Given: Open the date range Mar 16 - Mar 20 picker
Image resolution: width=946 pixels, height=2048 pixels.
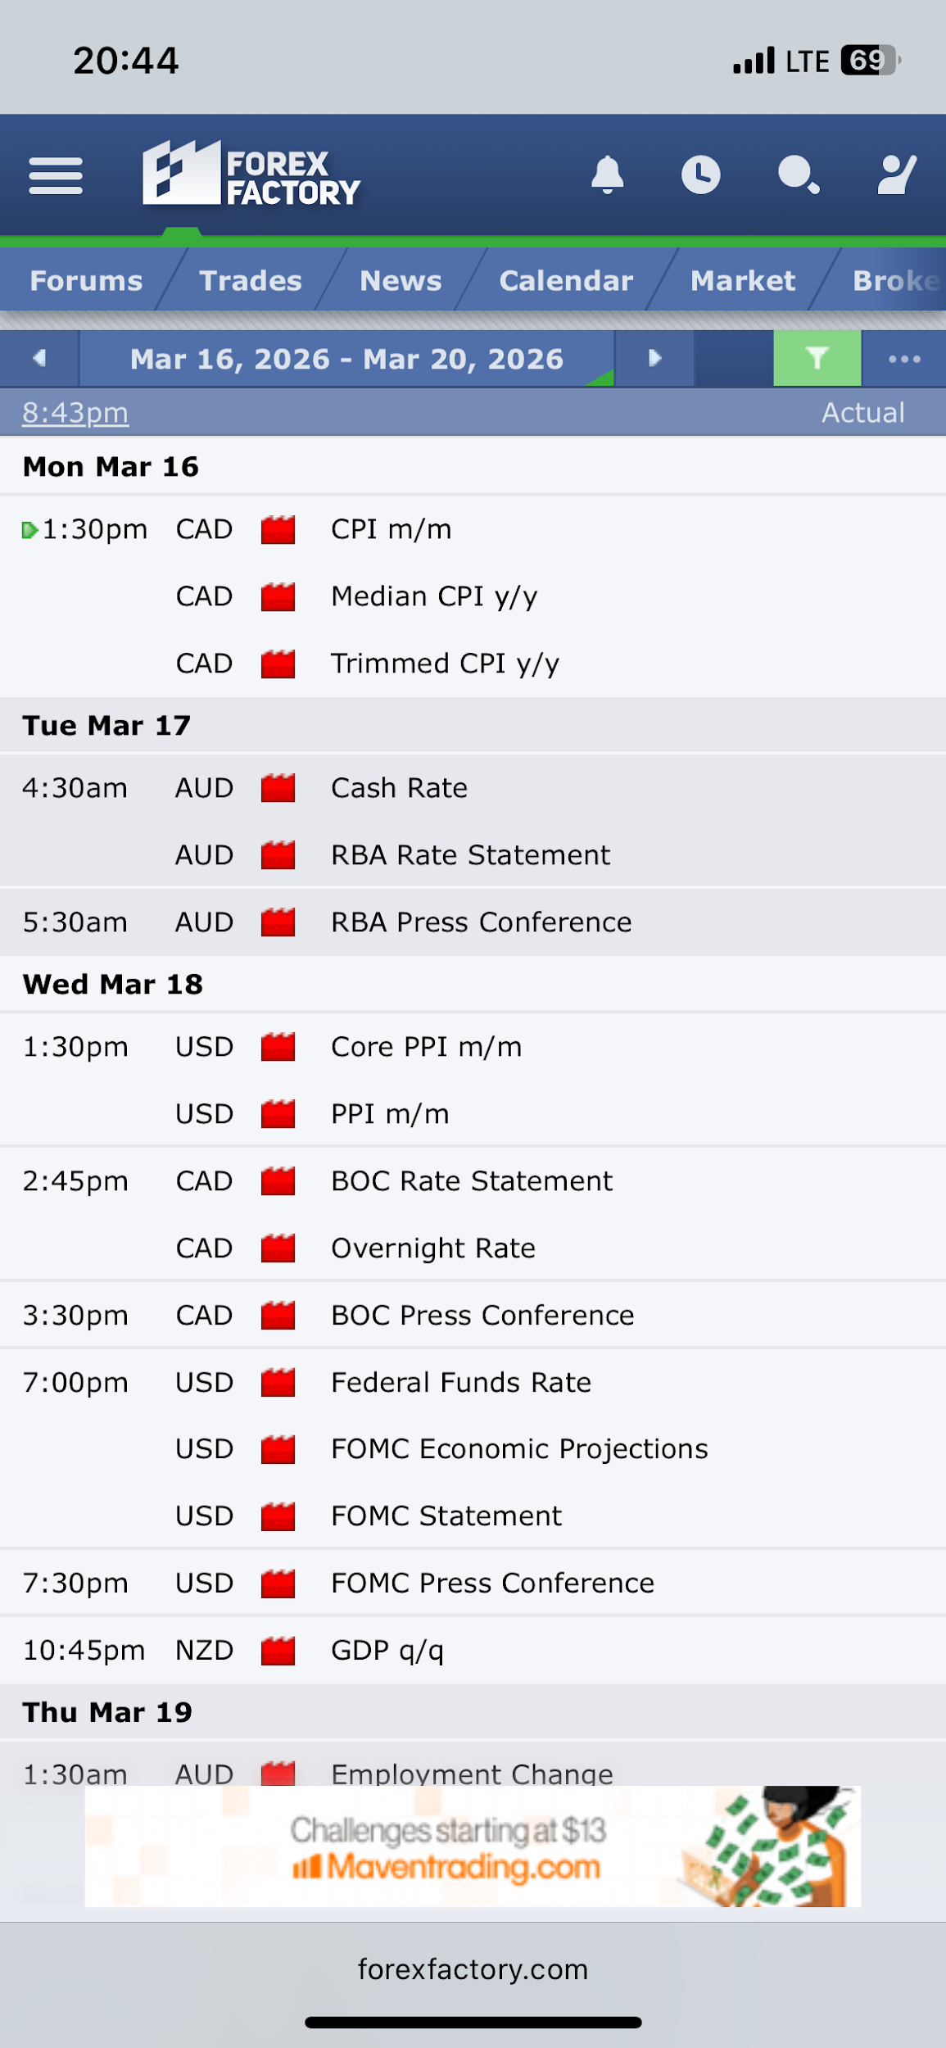Looking at the screenshot, I should pyautogui.click(x=346, y=359).
